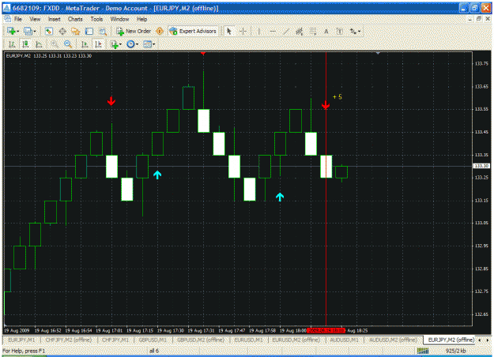Viewport: 494px width, 357px height.
Task: Select the Fibonacci Retracement tool
Action: [312, 31]
